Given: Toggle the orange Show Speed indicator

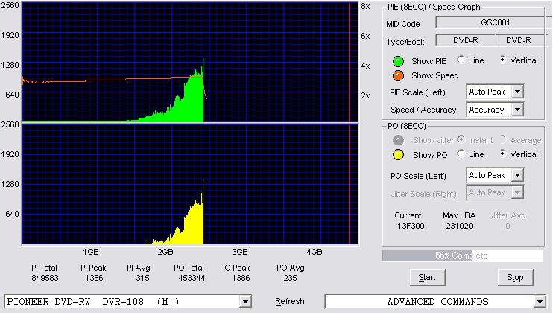Looking at the screenshot, I should click(398, 75).
